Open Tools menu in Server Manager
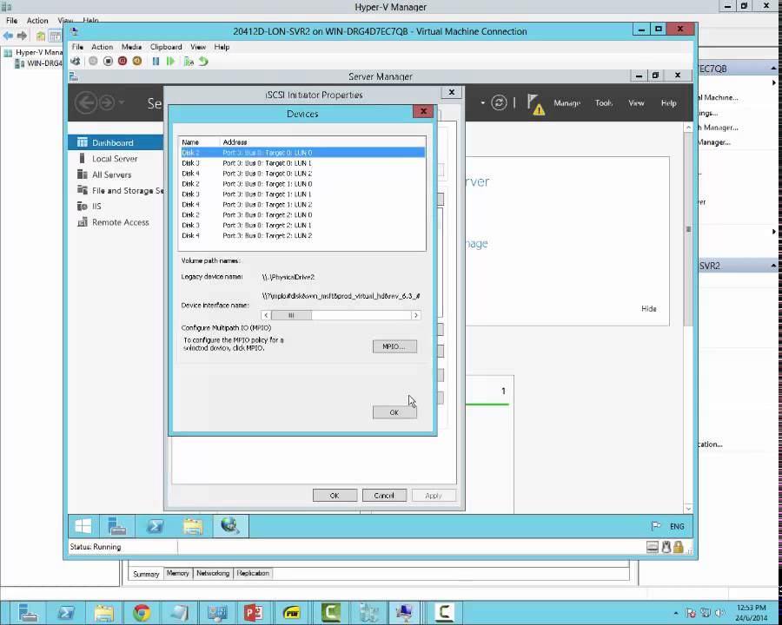This screenshot has height=625, width=782. [604, 103]
